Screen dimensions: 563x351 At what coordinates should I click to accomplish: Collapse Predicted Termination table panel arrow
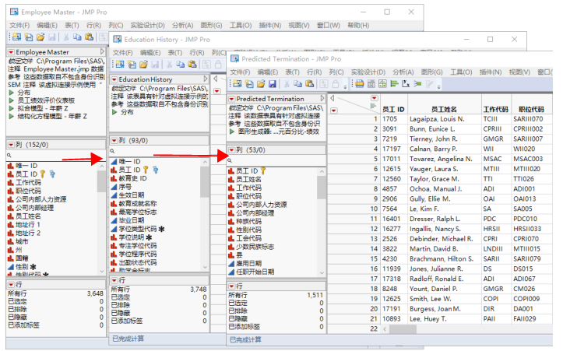[x=322, y=98]
